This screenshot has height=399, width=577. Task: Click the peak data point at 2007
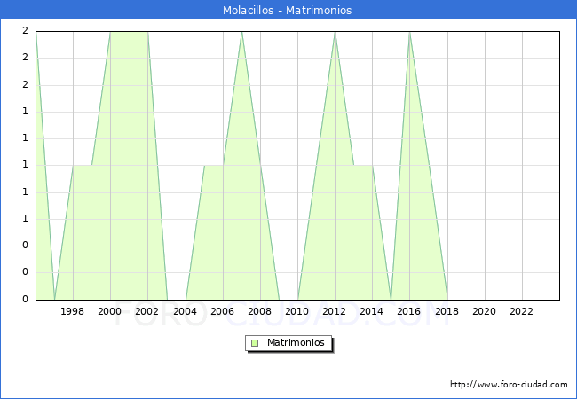point(241,32)
